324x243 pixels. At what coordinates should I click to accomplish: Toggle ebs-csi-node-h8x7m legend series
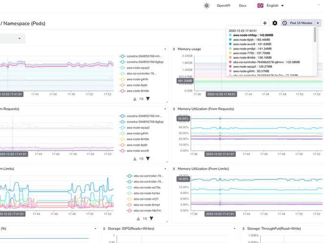(144, 211)
